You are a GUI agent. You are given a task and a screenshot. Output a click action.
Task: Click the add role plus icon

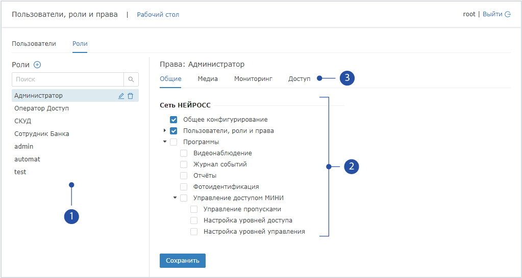pyautogui.click(x=37, y=65)
